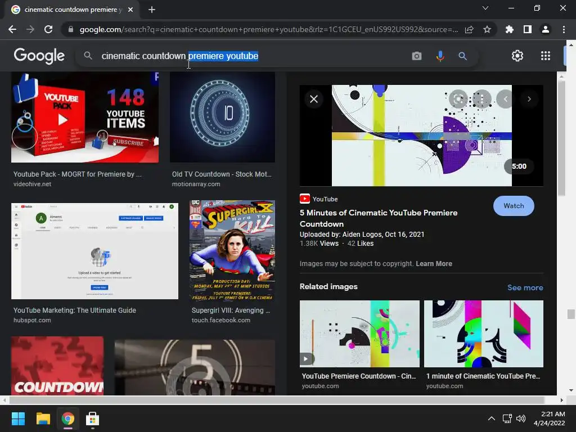This screenshot has width=576, height=432.
Task: Open Google quick settings gear
Action: point(517,56)
